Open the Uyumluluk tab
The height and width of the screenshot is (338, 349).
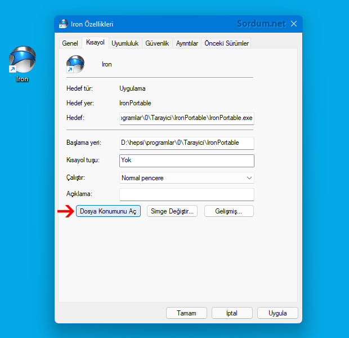tap(125, 43)
